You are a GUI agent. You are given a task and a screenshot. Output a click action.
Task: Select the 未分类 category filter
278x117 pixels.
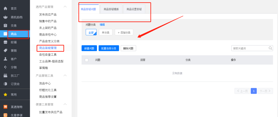(x=106, y=32)
